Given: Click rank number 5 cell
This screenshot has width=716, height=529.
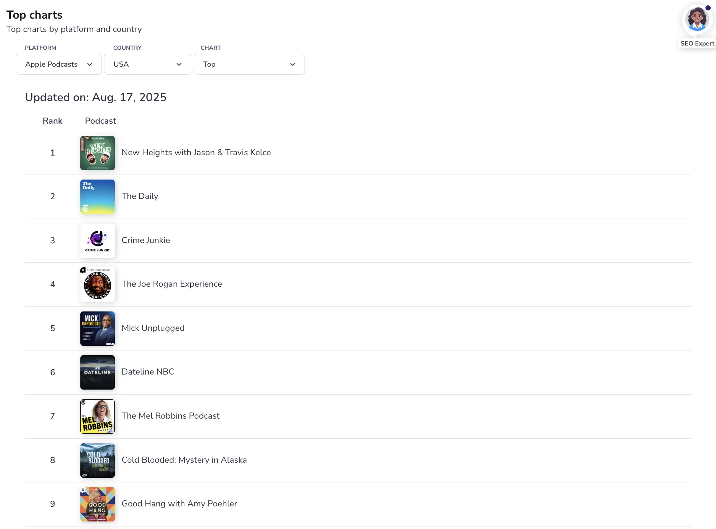Looking at the screenshot, I should [52, 328].
